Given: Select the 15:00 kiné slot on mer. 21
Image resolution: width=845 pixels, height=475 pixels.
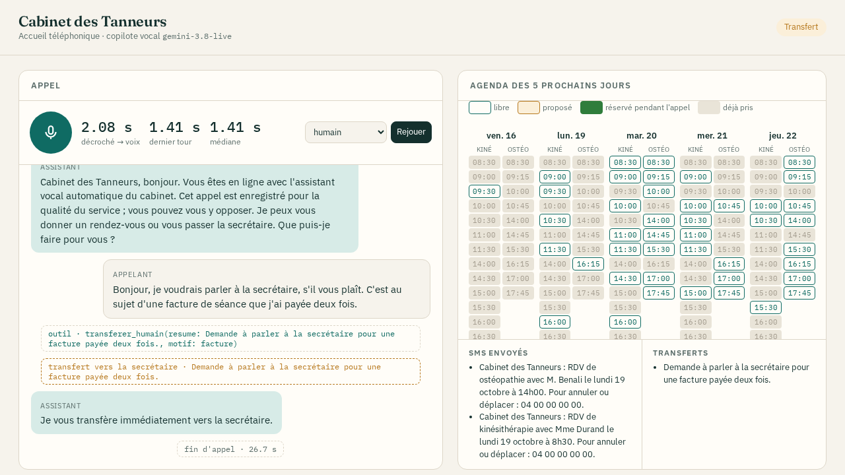Looking at the screenshot, I should [696, 293].
